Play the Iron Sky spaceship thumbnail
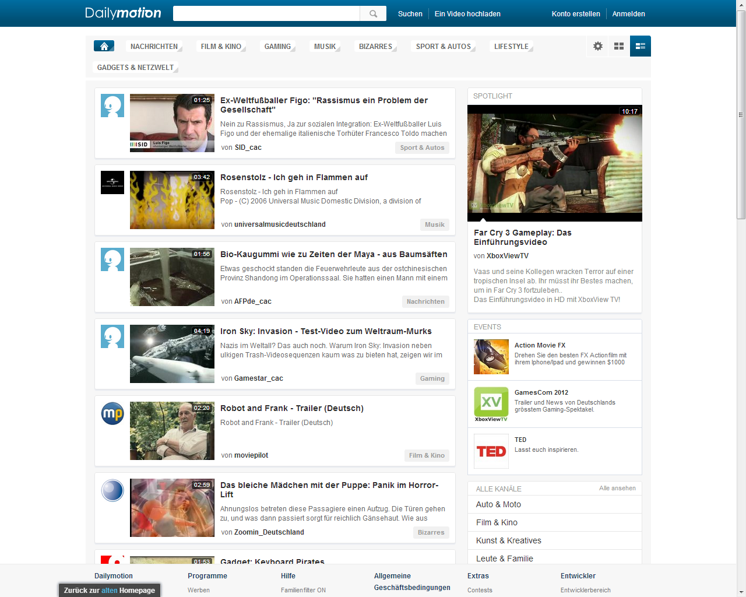746x597 pixels. [x=172, y=354]
